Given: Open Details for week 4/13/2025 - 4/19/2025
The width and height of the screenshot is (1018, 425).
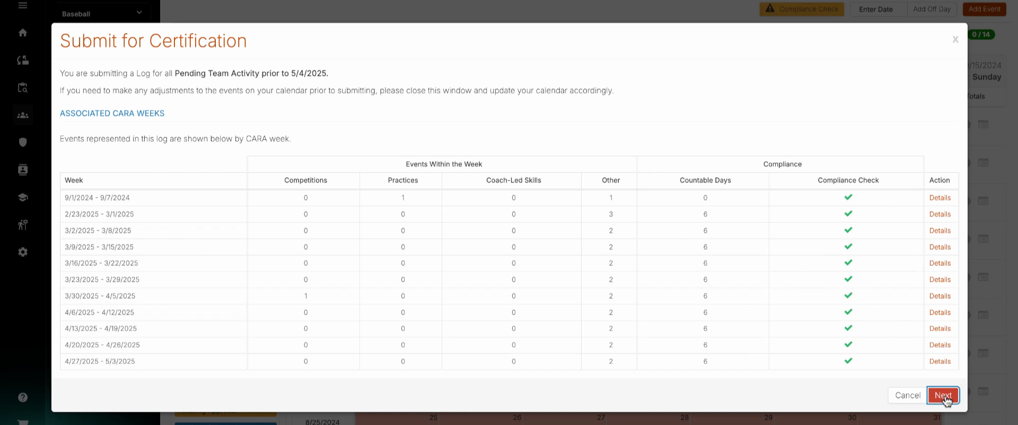Looking at the screenshot, I should click(940, 328).
